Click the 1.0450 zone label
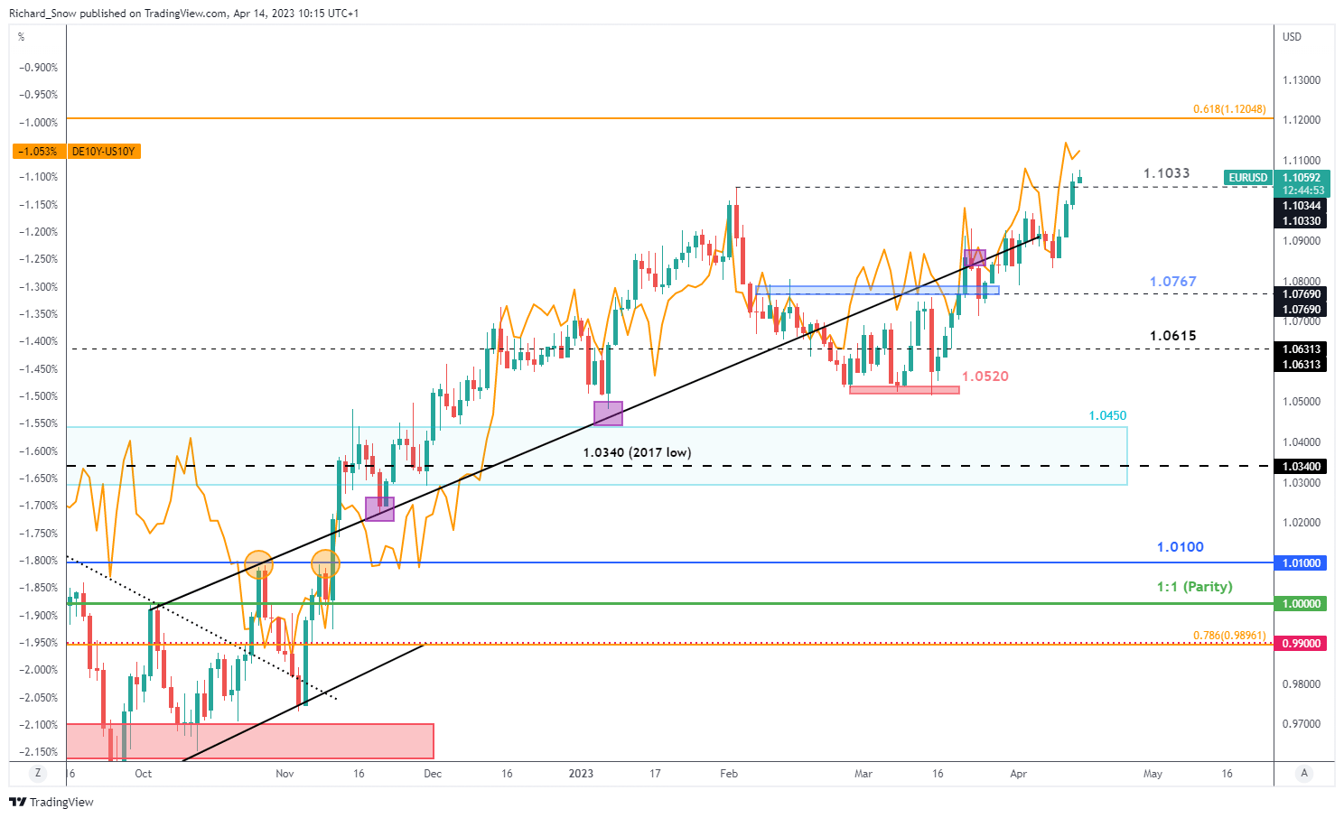The width and height of the screenshot is (1344, 818). [x=1107, y=416]
